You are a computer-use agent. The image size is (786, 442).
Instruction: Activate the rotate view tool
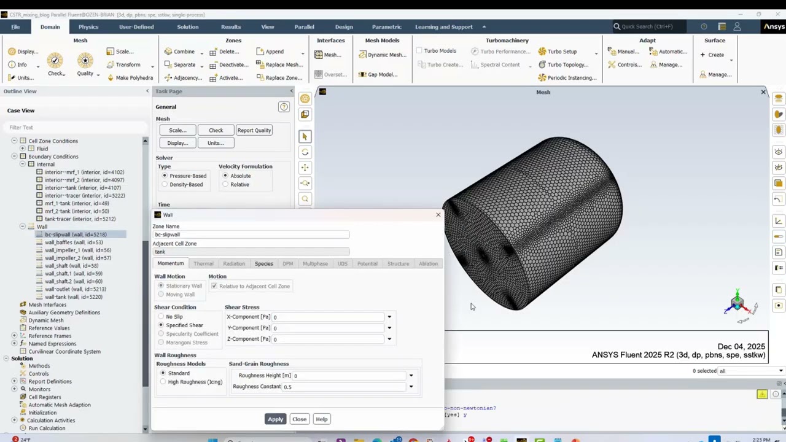tap(305, 152)
